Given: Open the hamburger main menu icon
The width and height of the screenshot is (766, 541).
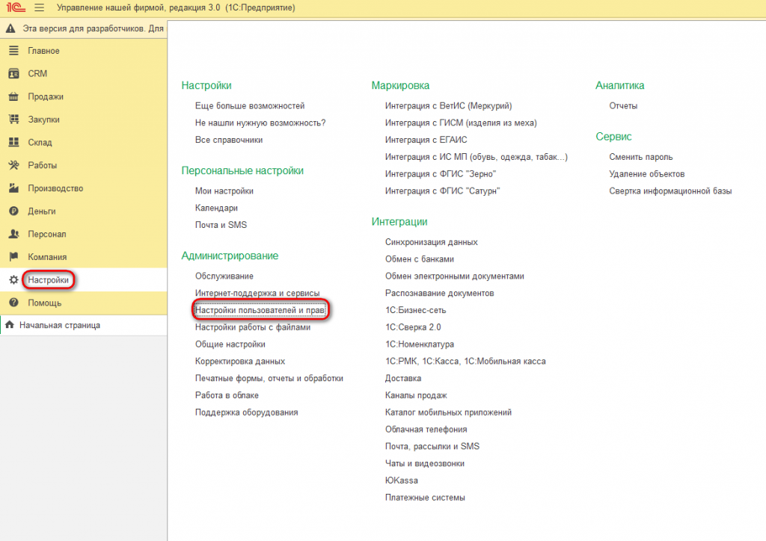Looking at the screenshot, I should 40,7.
